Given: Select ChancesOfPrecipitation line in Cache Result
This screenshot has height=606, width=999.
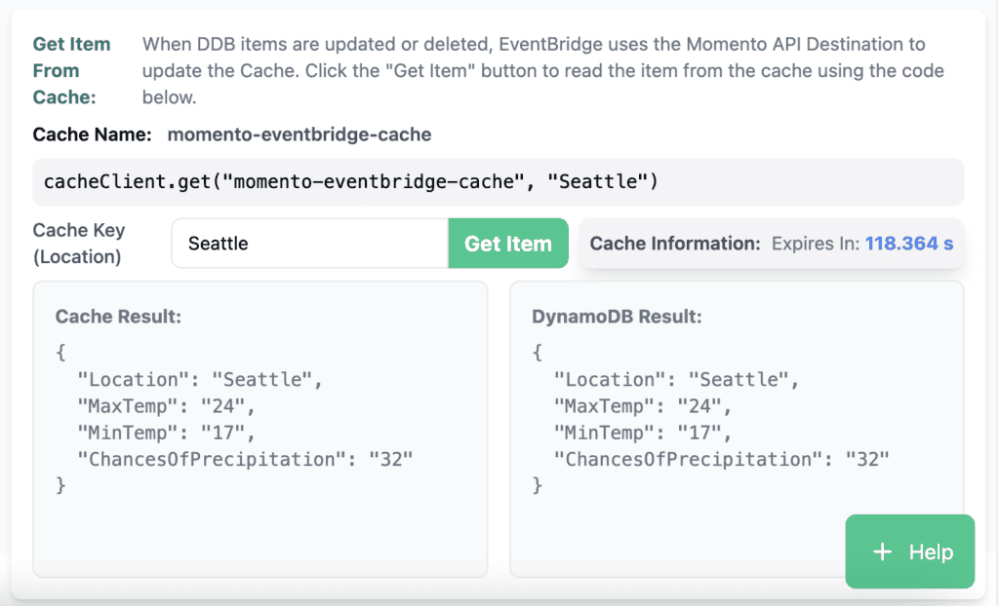Looking at the screenshot, I should (245, 459).
